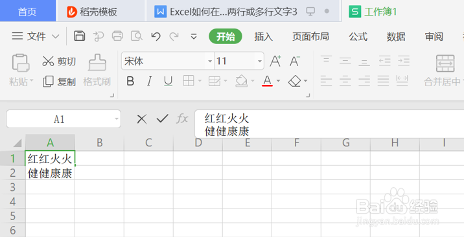Center text horizontally

click(345, 80)
